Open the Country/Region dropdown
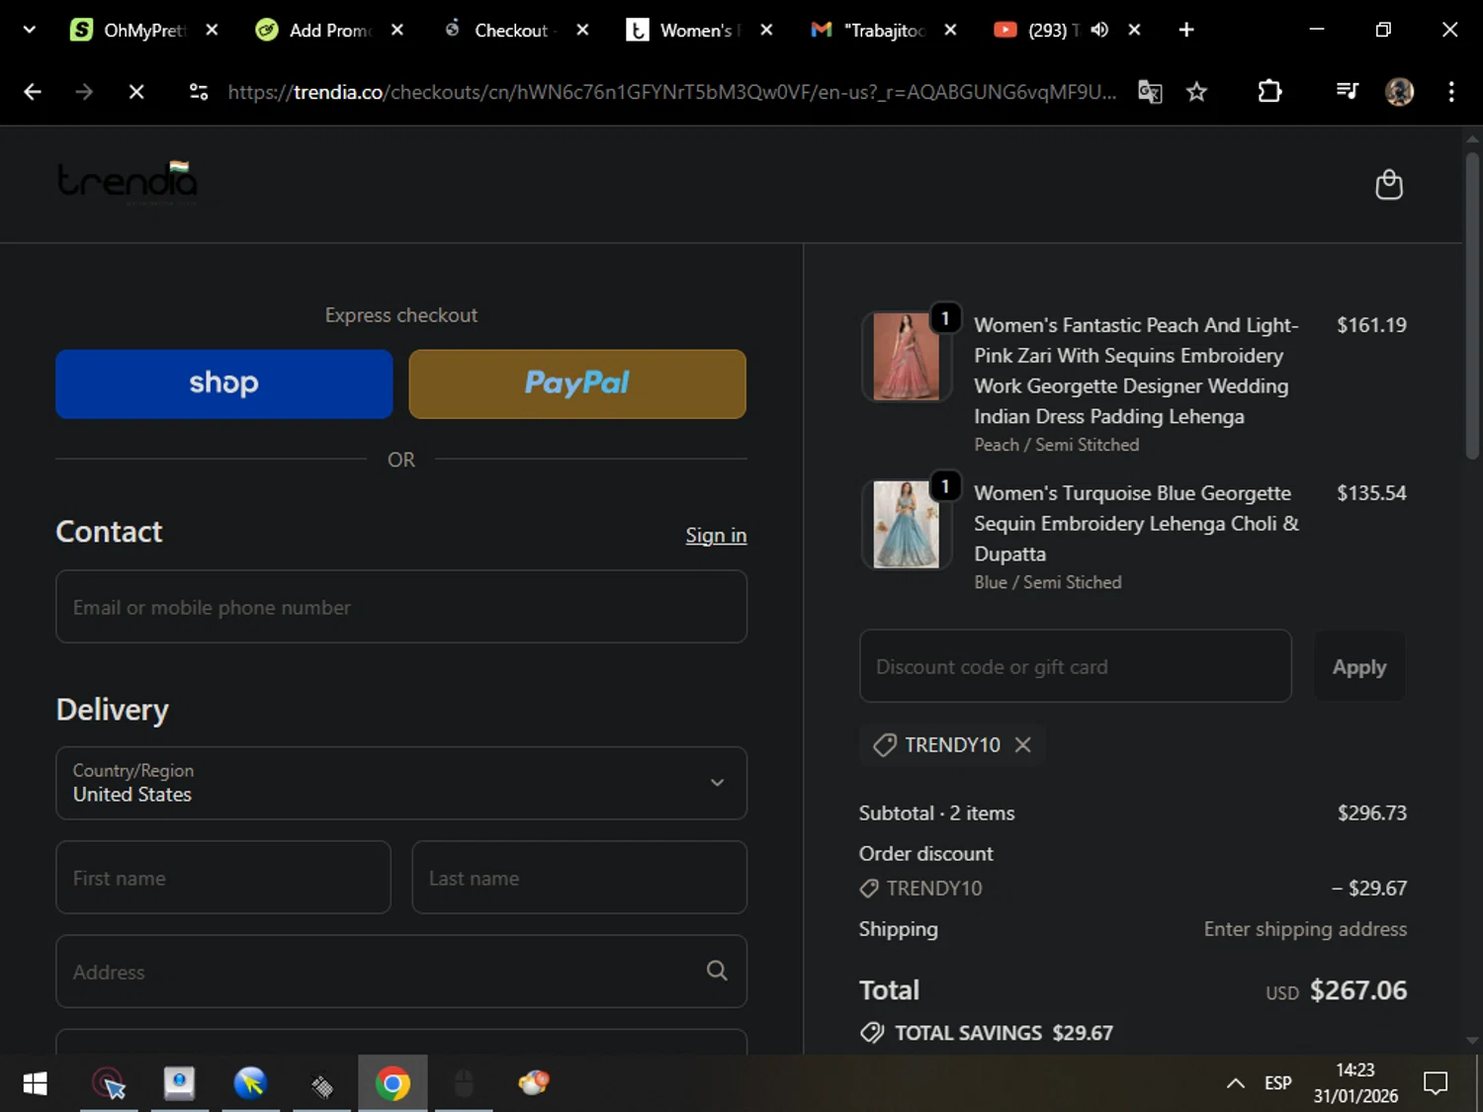Screen dimensions: 1483x1112 point(401,783)
